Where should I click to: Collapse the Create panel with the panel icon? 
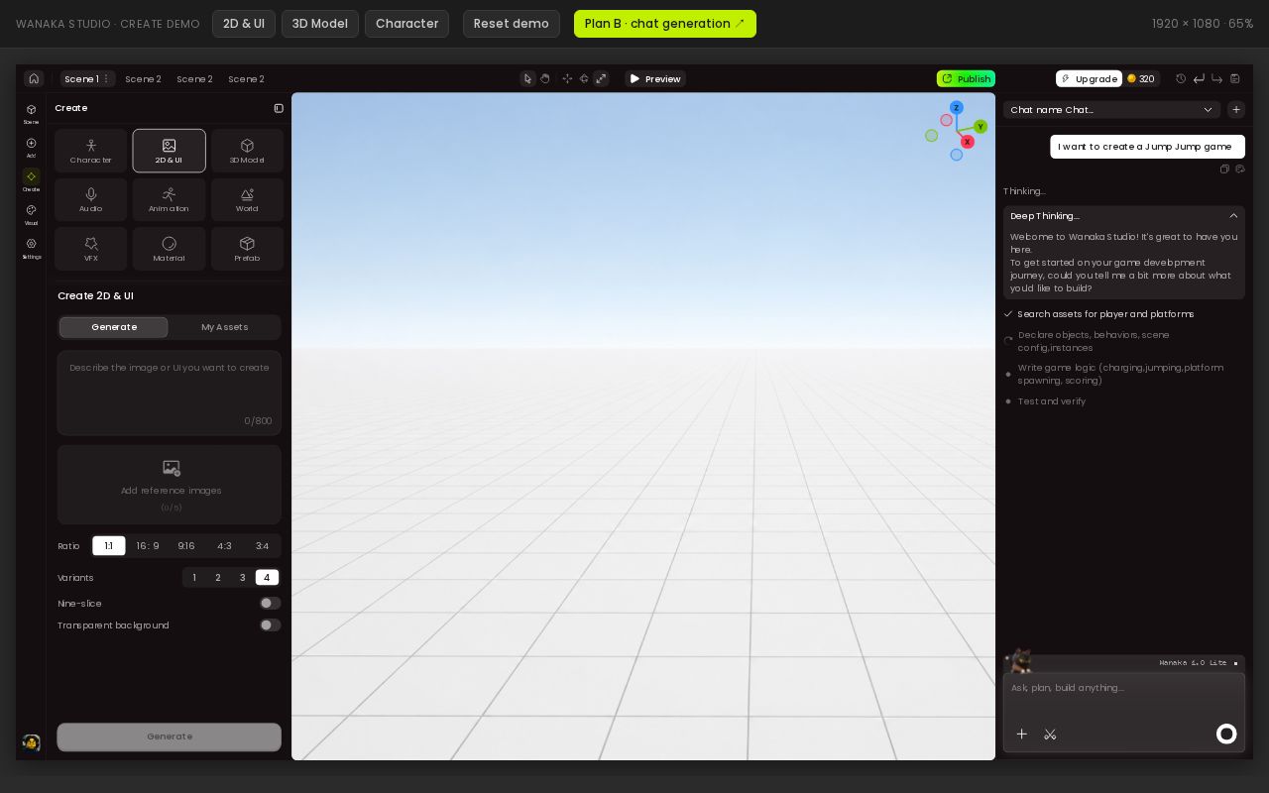tap(279, 108)
